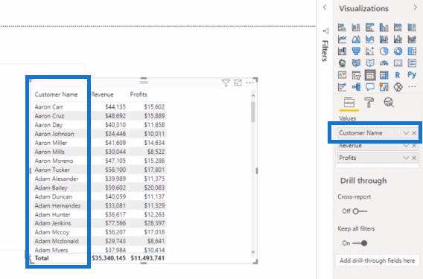Open the Filters pane label
The height and width of the screenshot is (279, 423).
pos(325,51)
